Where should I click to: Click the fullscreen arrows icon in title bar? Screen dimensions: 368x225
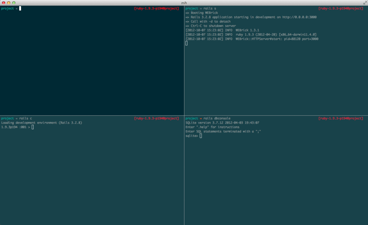click(365, 3)
